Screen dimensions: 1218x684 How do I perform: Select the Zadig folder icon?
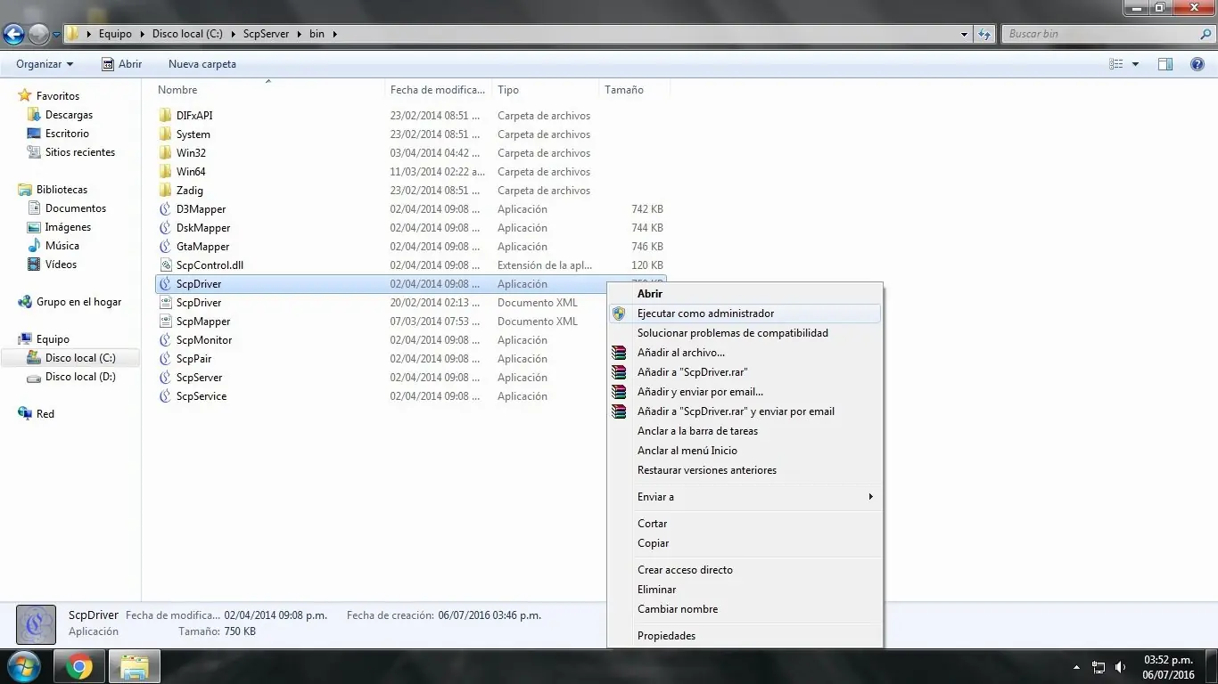(x=165, y=191)
